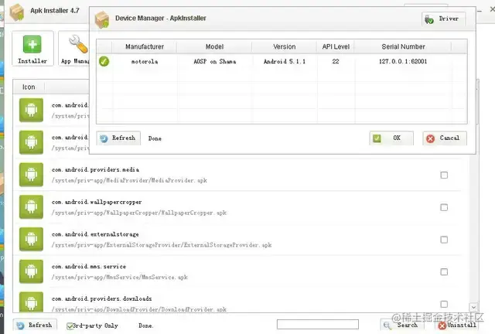
Task: Sort by Manufacturer column header
Action: tap(145, 46)
